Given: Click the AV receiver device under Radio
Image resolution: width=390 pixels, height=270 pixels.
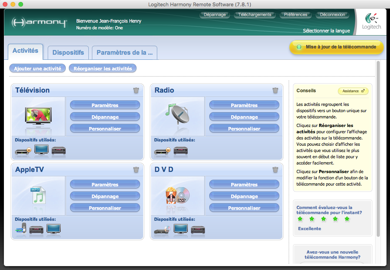Looking at the screenshot, I should [x=181, y=151].
